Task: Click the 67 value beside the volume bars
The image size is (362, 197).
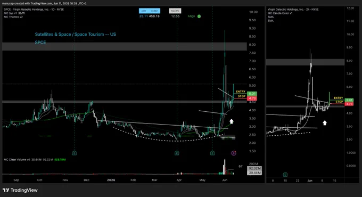Action: (241, 166)
